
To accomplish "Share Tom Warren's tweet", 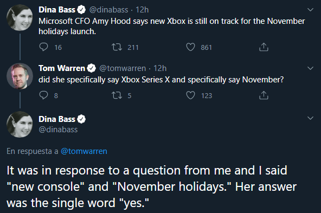I will coord(264,95).
